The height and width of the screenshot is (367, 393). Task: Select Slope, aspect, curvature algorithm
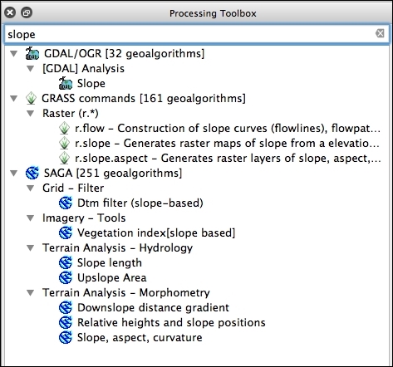coord(140,337)
